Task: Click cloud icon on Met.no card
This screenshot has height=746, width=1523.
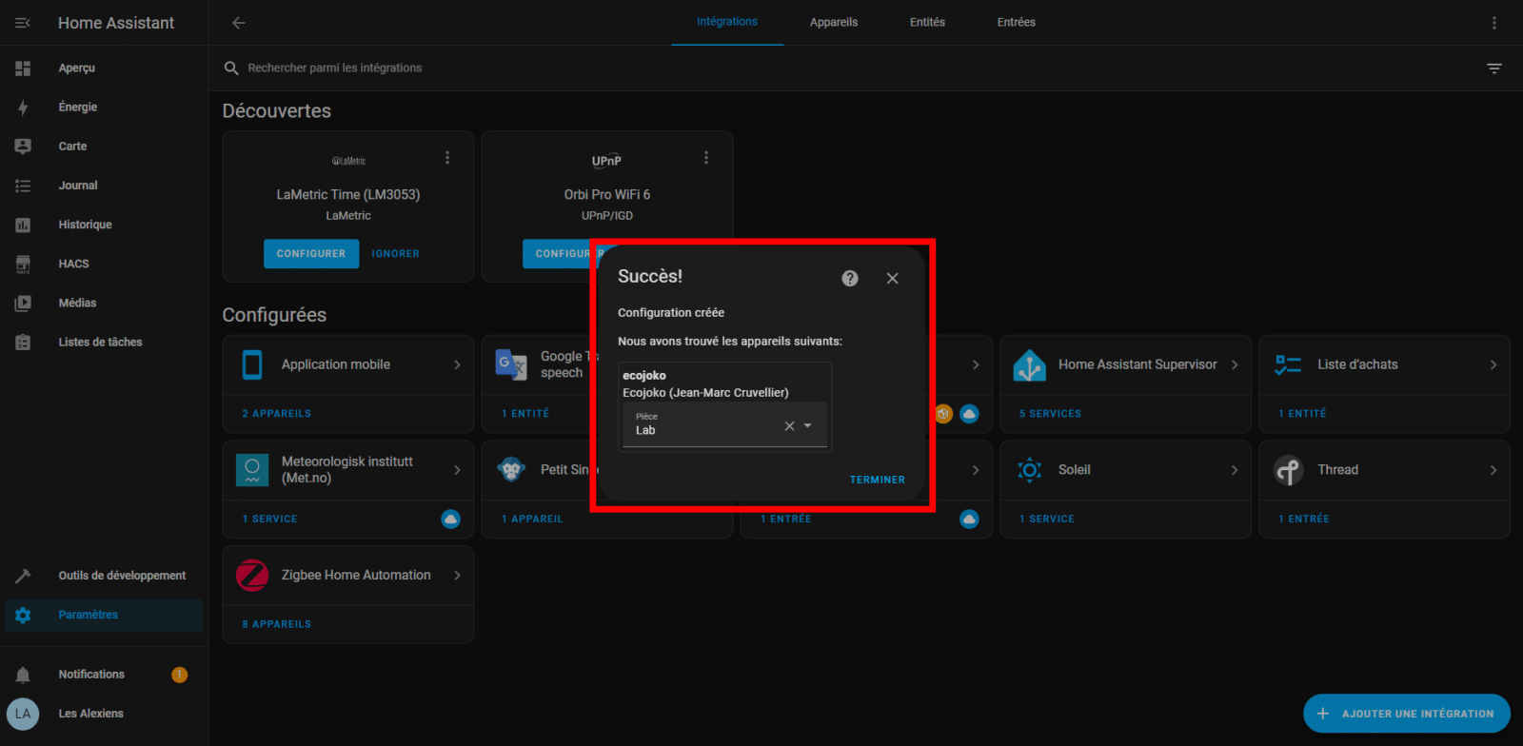Action: click(451, 520)
